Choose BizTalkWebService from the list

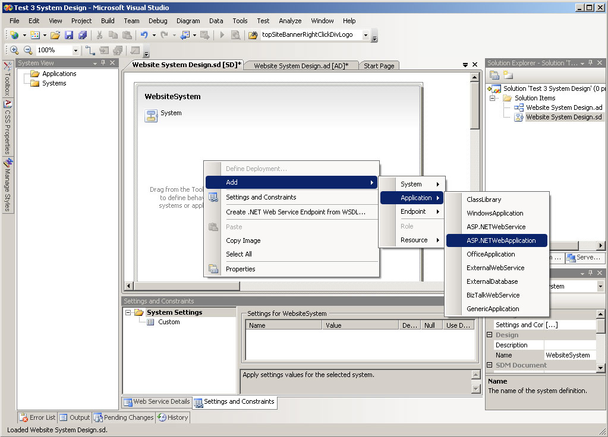coord(497,295)
